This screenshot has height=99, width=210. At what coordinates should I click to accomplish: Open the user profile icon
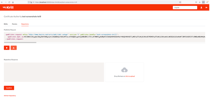click(x=201, y=8)
